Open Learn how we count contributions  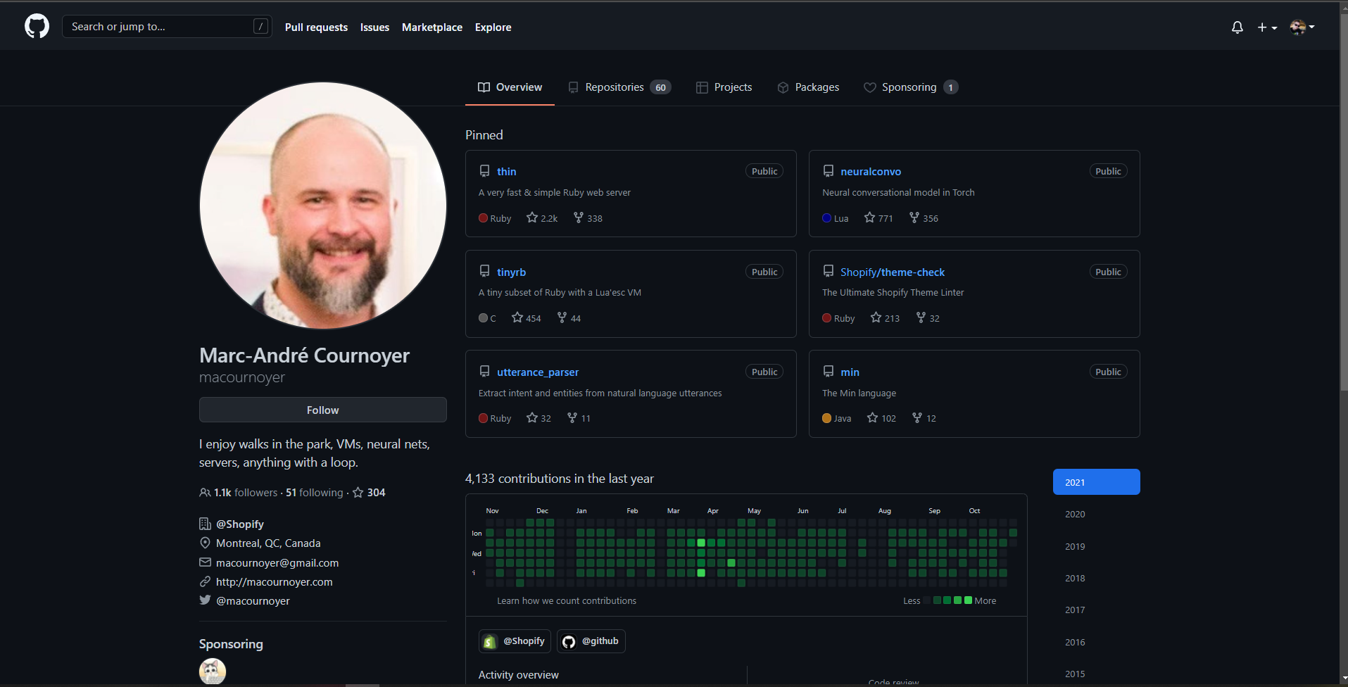tap(567, 601)
